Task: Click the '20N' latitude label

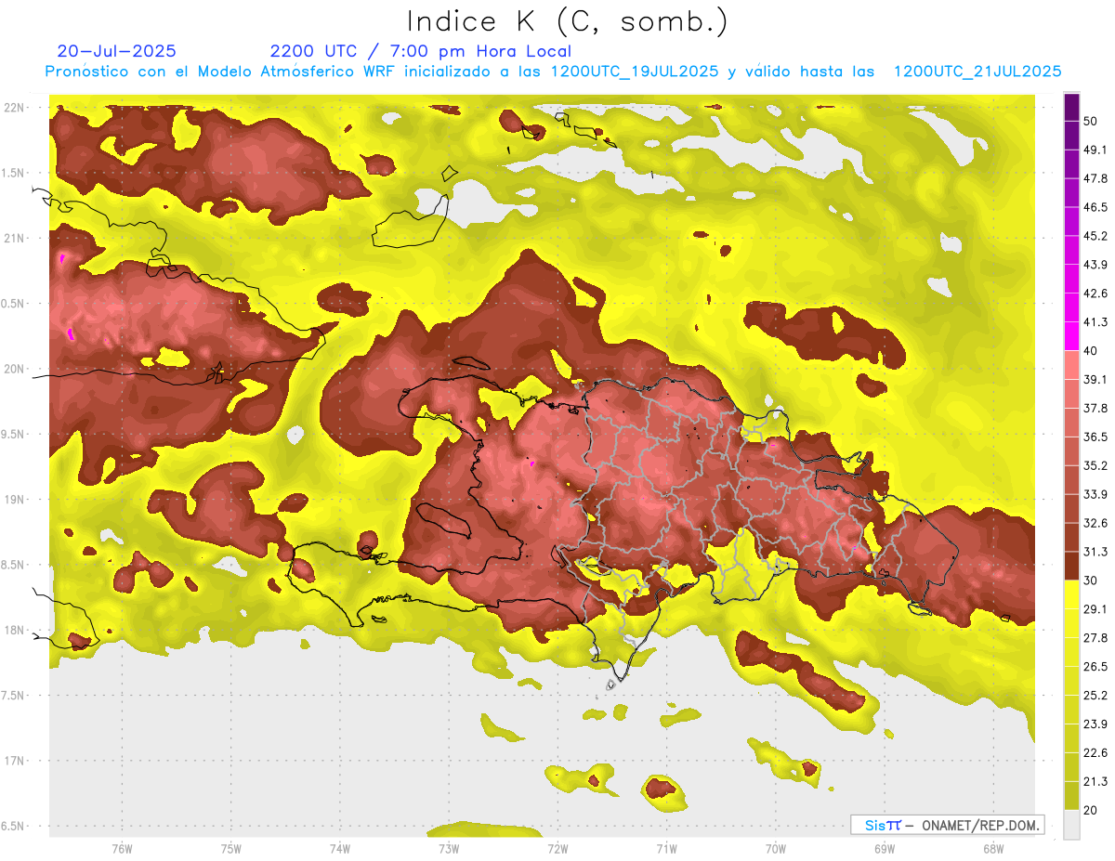Action: coord(14,369)
